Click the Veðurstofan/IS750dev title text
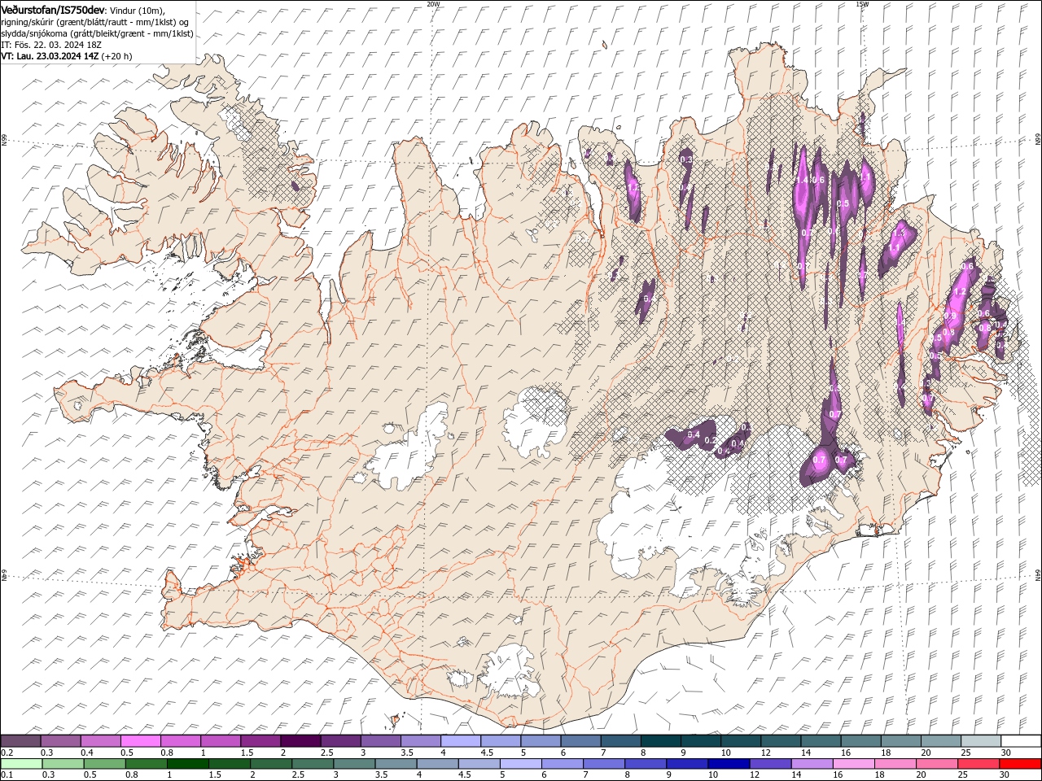Viewport: 1042px width, 781px height. (x=53, y=9)
